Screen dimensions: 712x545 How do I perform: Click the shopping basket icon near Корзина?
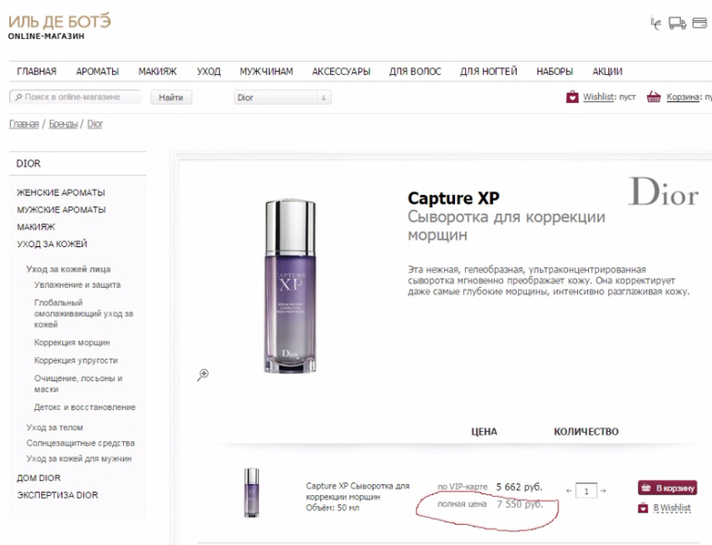click(655, 96)
